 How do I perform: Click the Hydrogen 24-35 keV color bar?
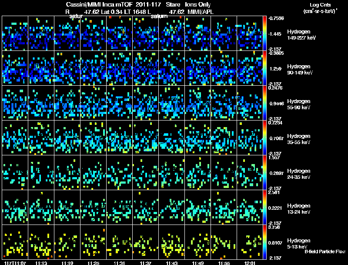coord(264,172)
